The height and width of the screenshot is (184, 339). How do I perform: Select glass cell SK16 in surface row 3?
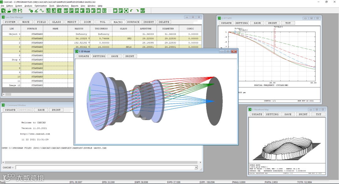pyautogui.click(x=123, y=47)
